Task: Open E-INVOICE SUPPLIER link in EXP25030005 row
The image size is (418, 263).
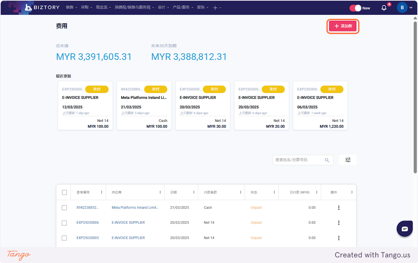Action: (x=128, y=238)
